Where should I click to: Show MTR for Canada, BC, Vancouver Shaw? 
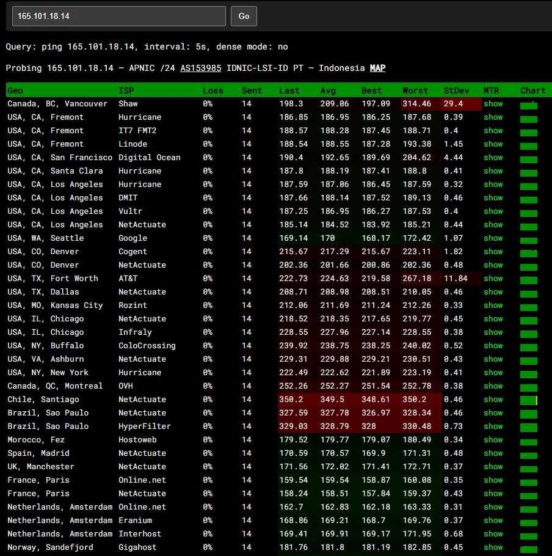pyautogui.click(x=493, y=103)
